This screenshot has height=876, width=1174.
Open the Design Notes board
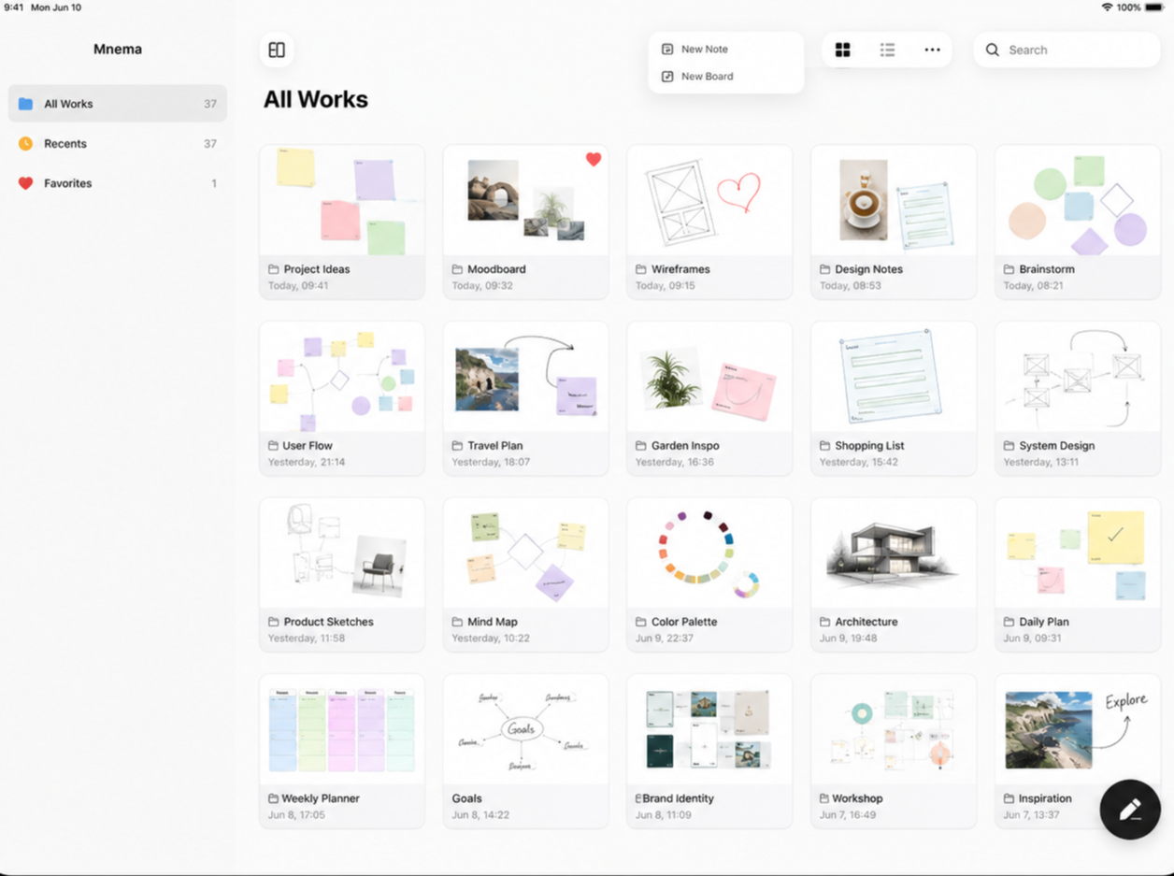[894, 222]
